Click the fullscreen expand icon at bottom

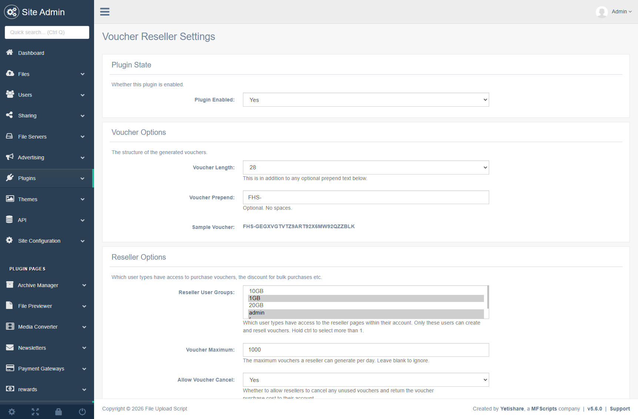coord(35,412)
